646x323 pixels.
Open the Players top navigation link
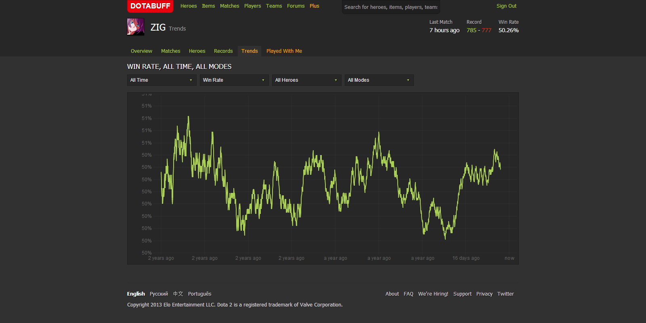[x=253, y=6]
